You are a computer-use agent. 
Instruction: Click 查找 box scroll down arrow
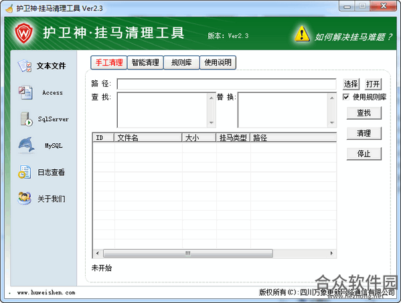pyautogui.click(x=212, y=122)
